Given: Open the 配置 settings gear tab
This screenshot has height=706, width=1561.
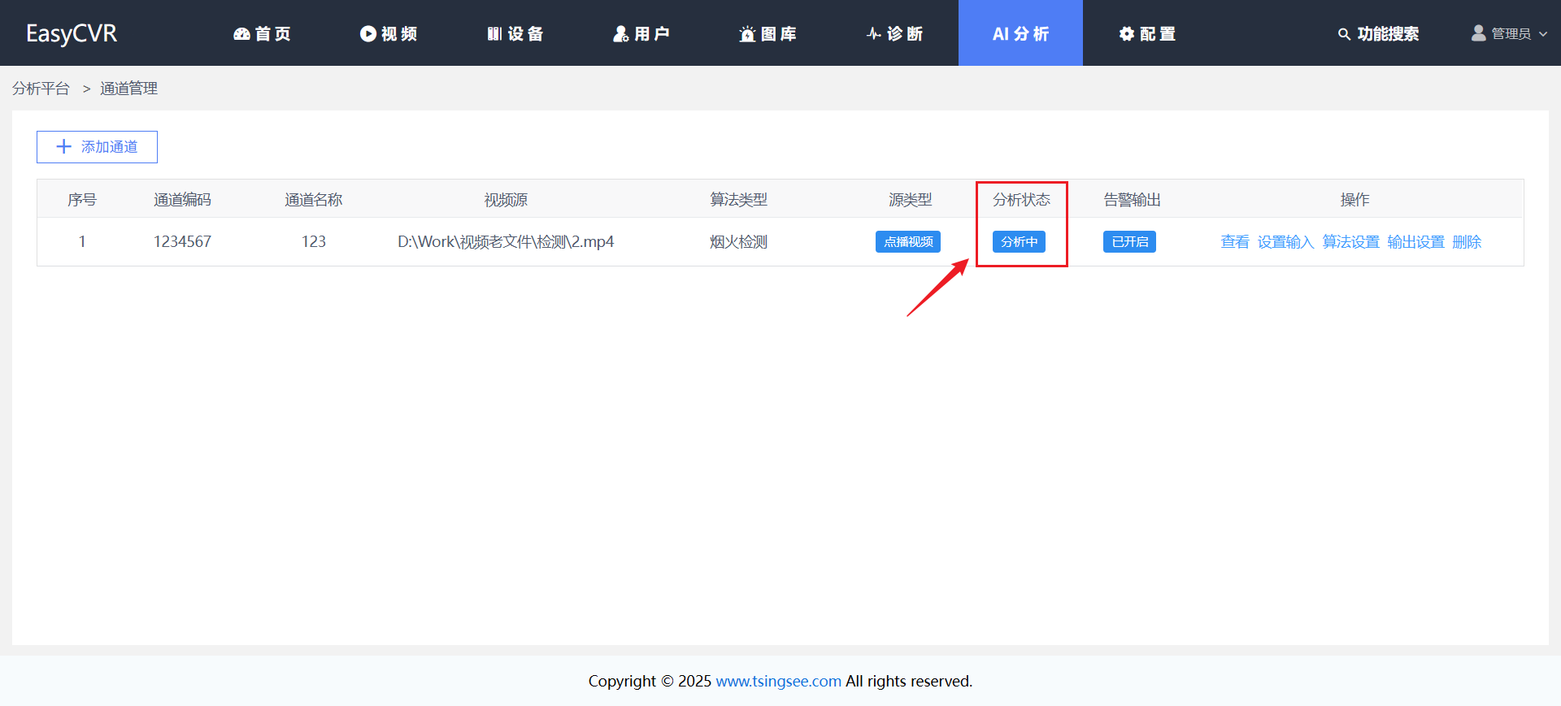Looking at the screenshot, I should tap(1147, 33).
